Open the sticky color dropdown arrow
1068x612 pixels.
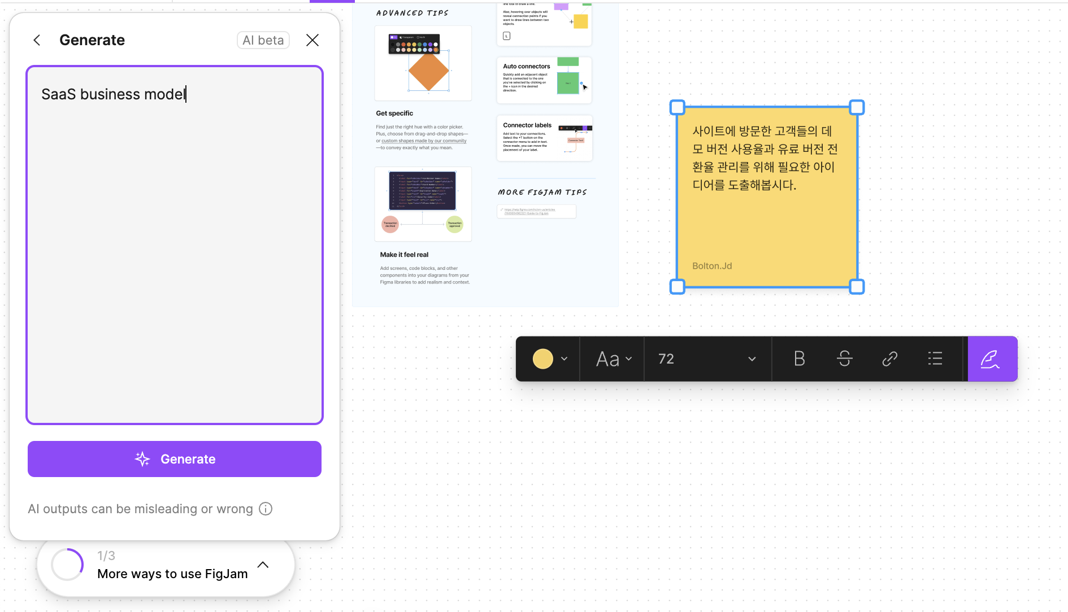[564, 359]
